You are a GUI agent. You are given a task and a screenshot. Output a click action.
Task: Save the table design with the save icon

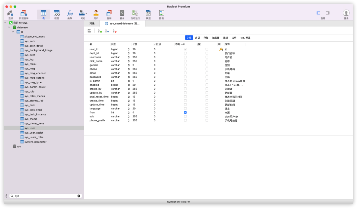click(x=89, y=30)
